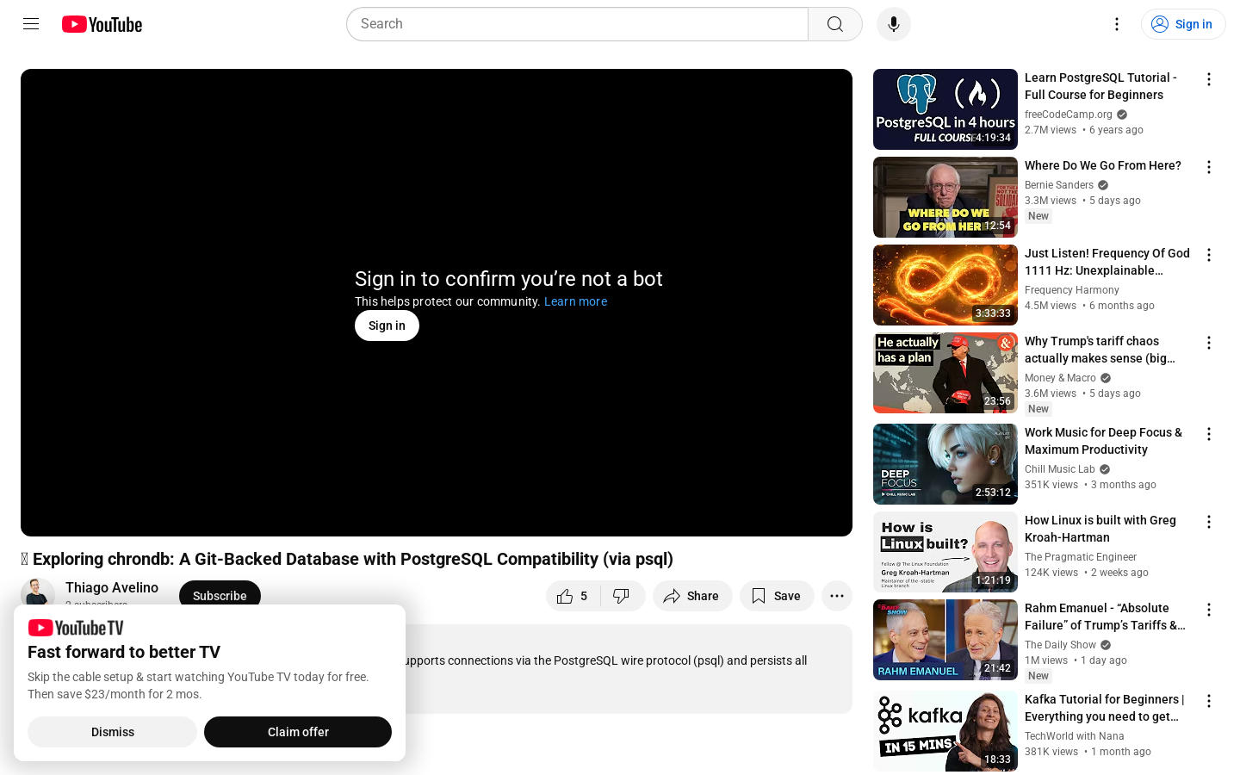Visit Money & Macro channel
The width and height of the screenshot is (1240, 775).
1060,378
